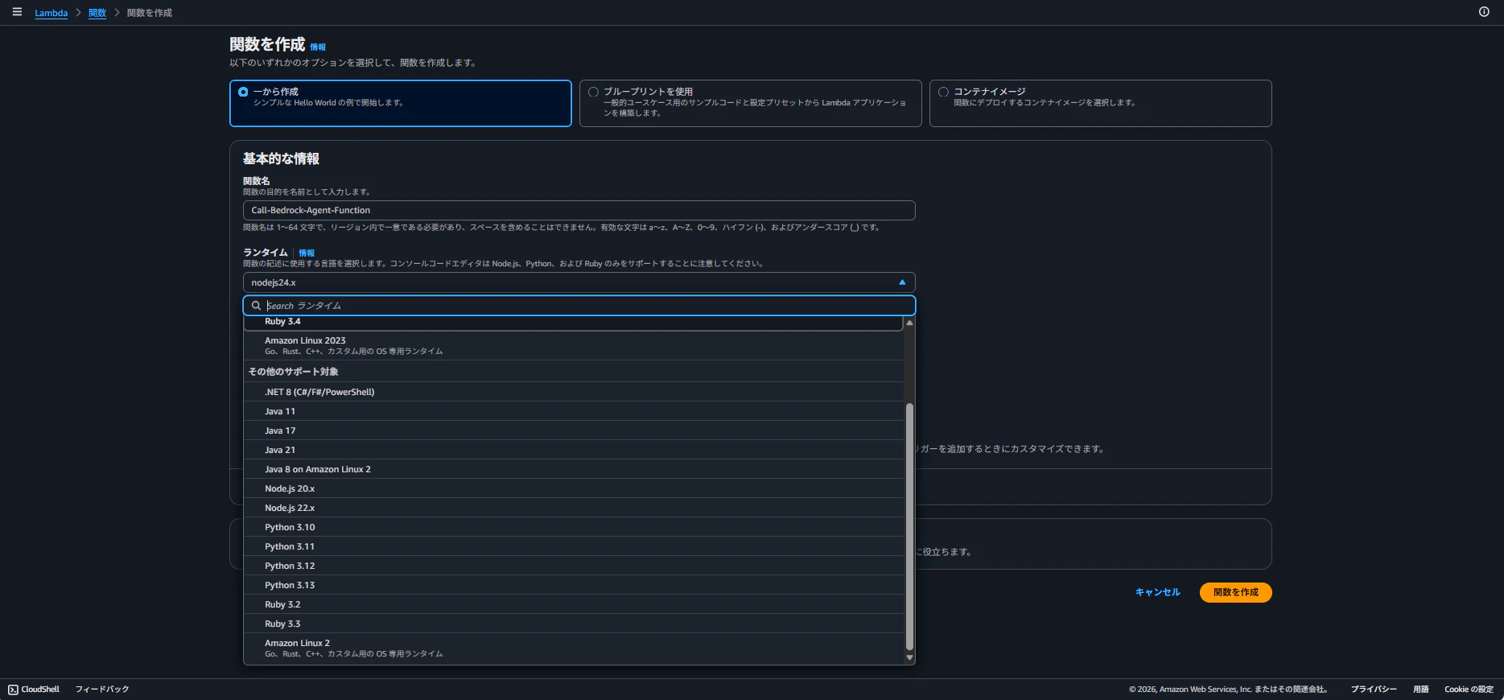Click the CloudShell icon in footer
This screenshot has width=1504, height=700.
tap(13, 690)
